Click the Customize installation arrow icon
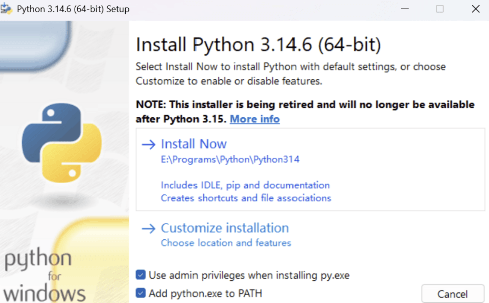 coord(149,229)
